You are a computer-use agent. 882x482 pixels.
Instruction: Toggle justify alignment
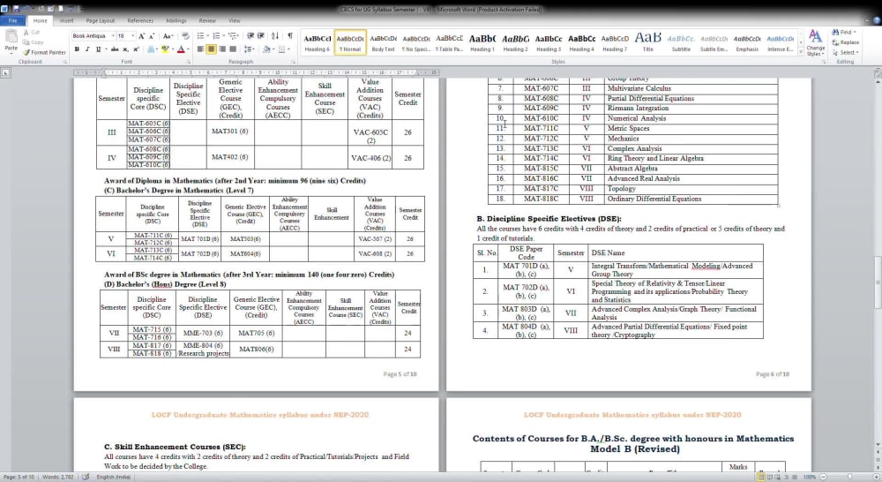point(233,49)
